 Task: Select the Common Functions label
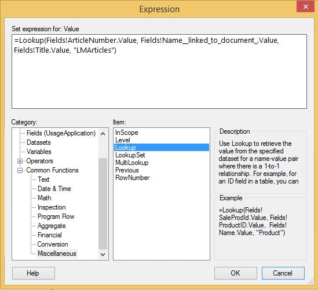coord(52,170)
